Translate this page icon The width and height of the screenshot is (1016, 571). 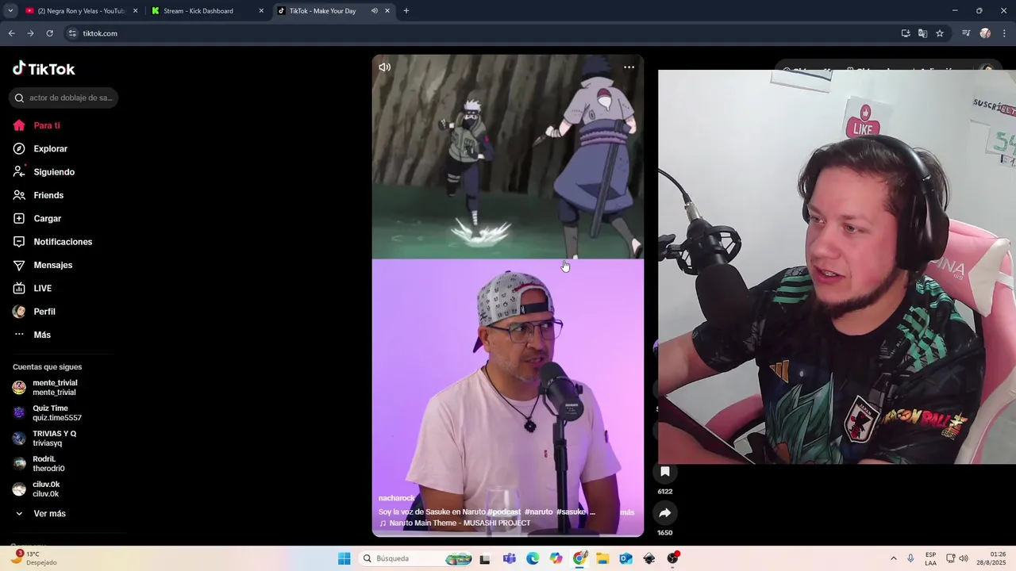point(922,33)
